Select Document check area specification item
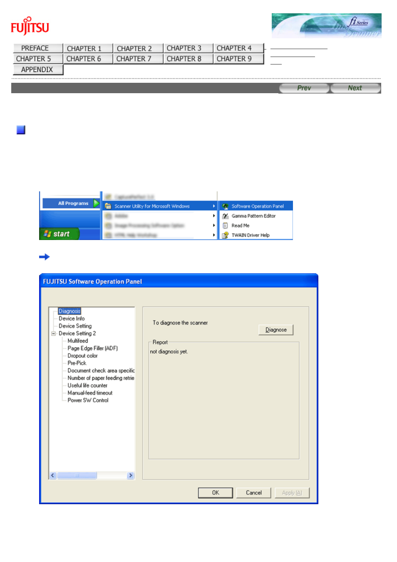 point(101,371)
